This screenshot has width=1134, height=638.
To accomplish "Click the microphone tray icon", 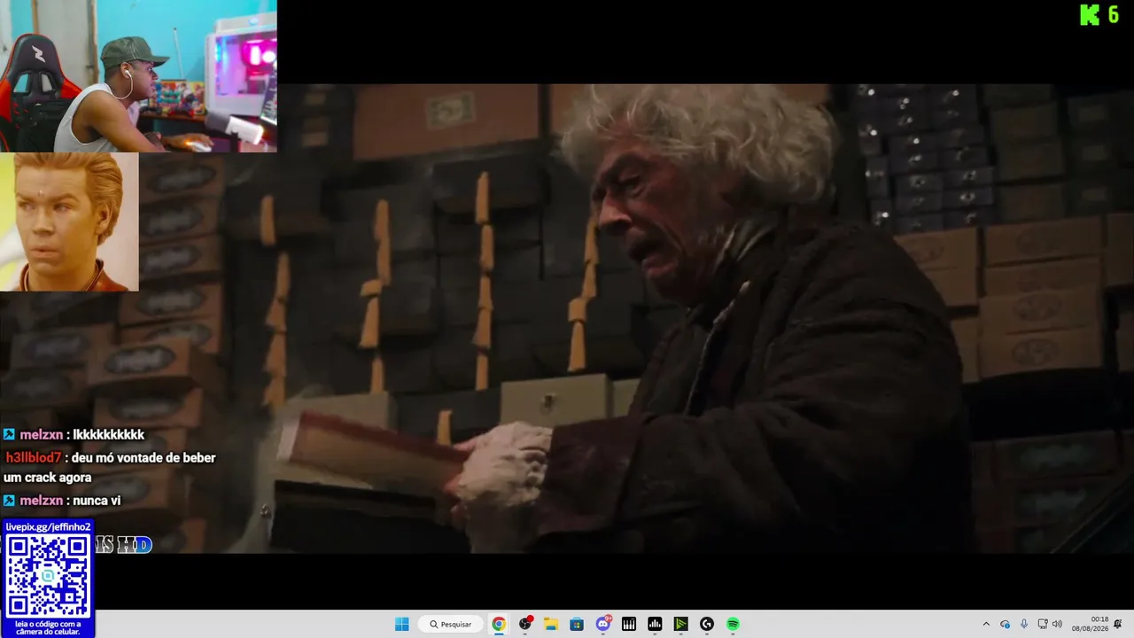I will pos(1024,624).
